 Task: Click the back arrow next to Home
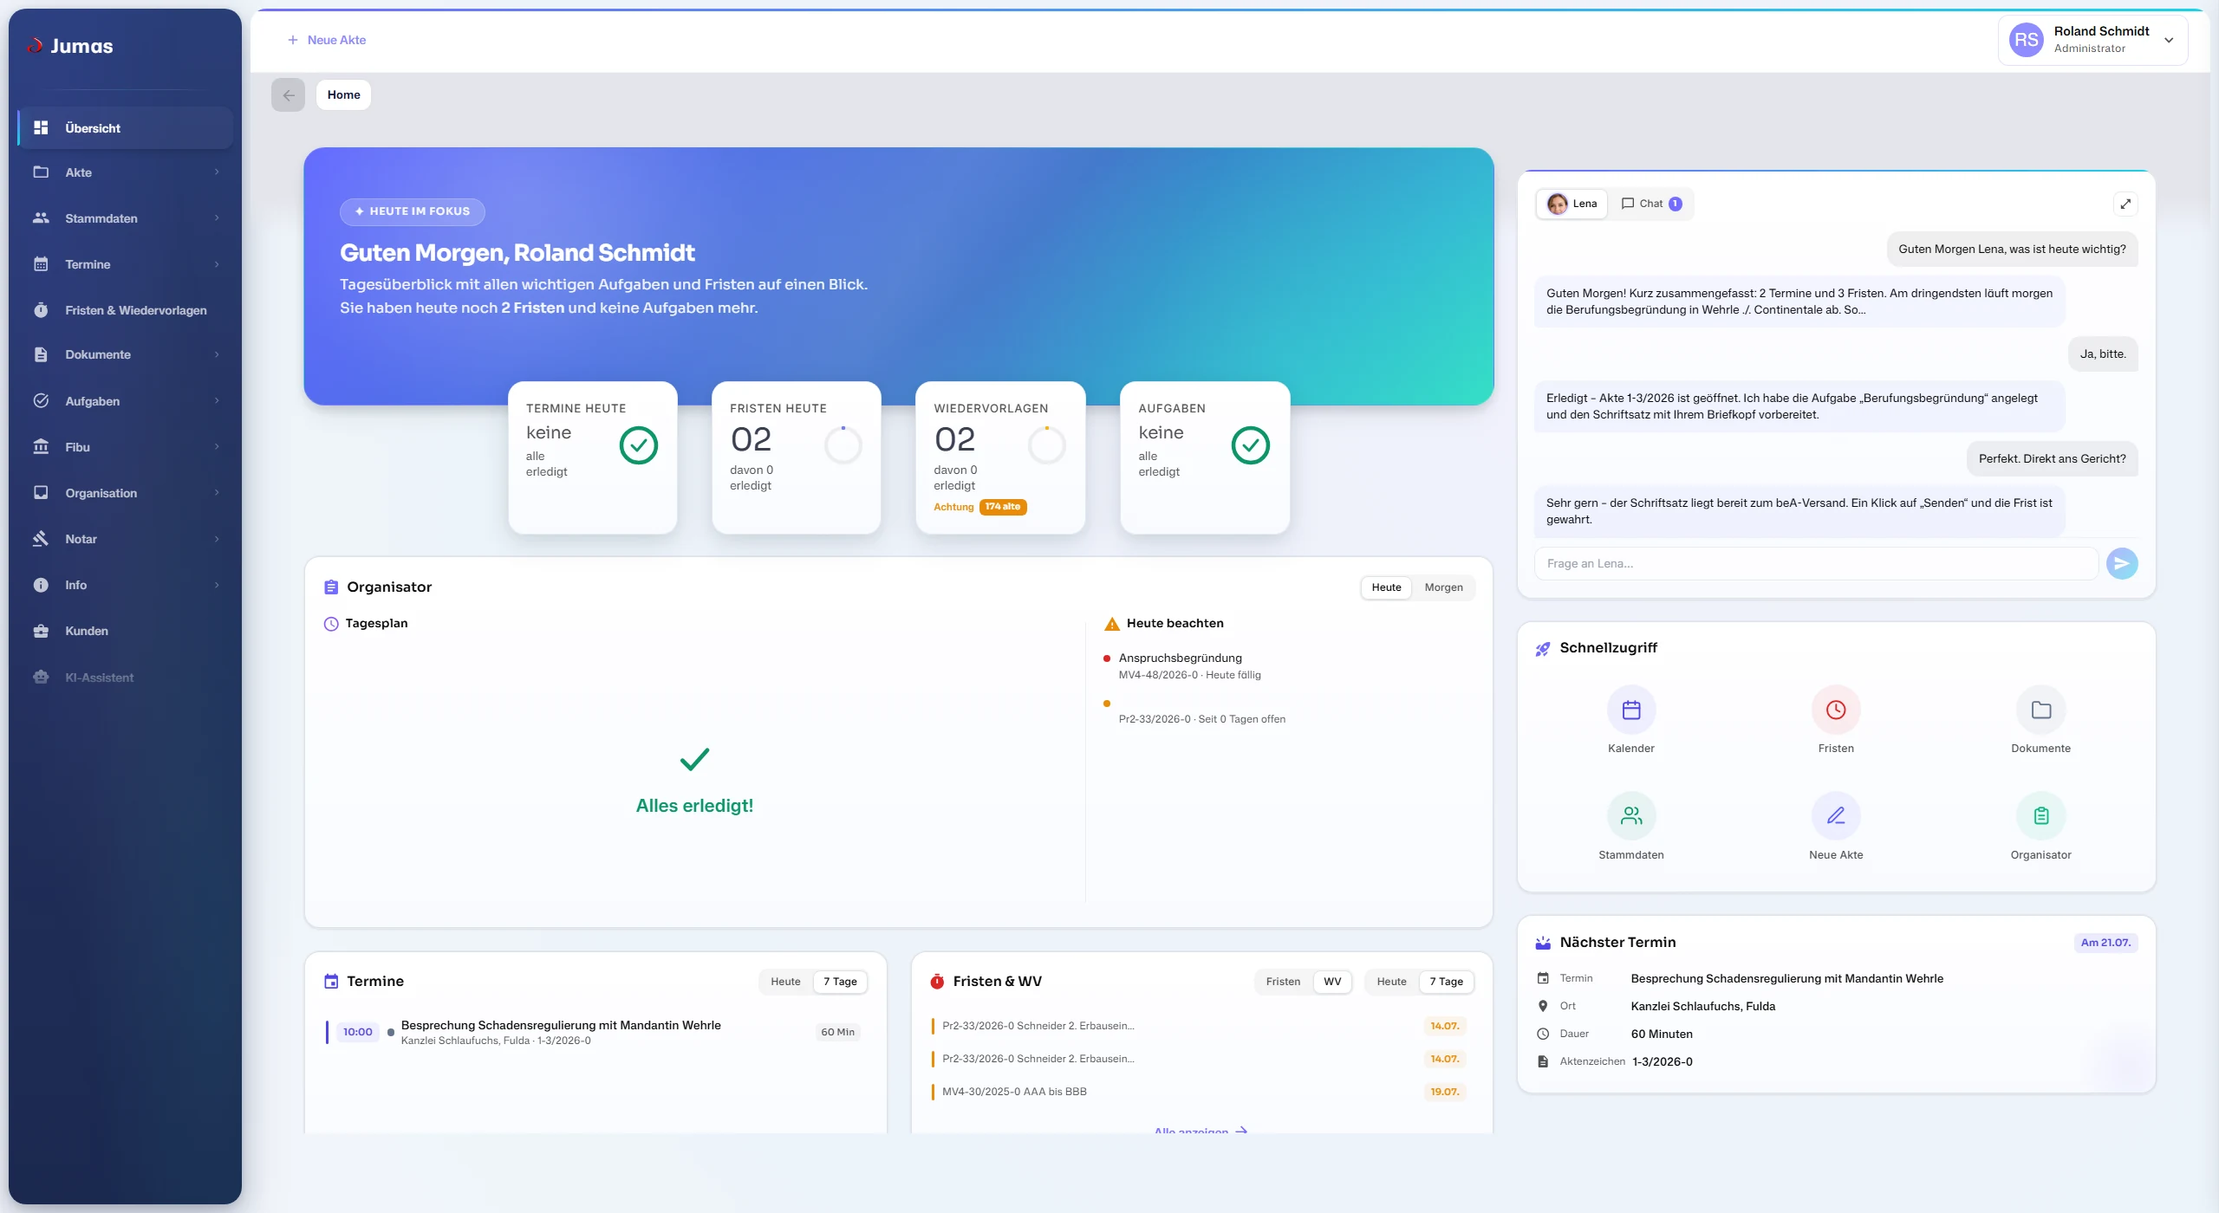tap(288, 95)
